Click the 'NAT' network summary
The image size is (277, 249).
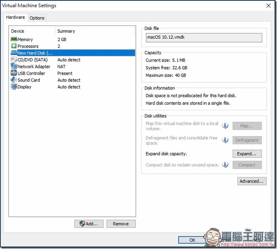pos(61,66)
